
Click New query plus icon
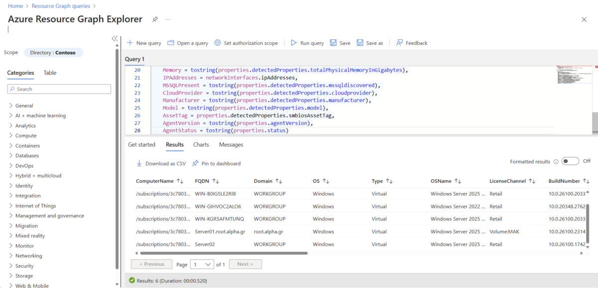click(x=130, y=43)
